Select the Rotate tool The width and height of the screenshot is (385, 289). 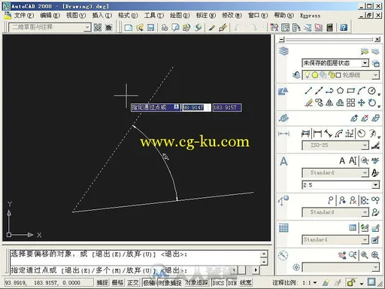tap(372, 102)
